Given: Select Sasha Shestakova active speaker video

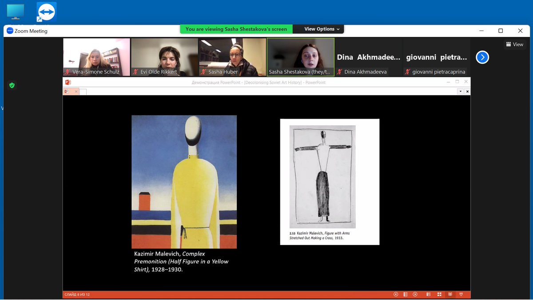Looking at the screenshot, I should point(300,57).
